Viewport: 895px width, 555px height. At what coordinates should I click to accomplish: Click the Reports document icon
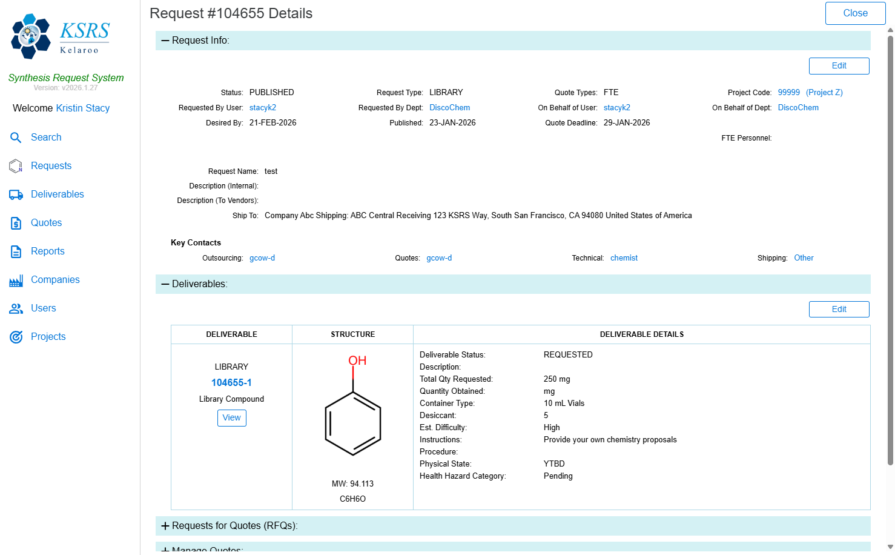click(x=16, y=251)
